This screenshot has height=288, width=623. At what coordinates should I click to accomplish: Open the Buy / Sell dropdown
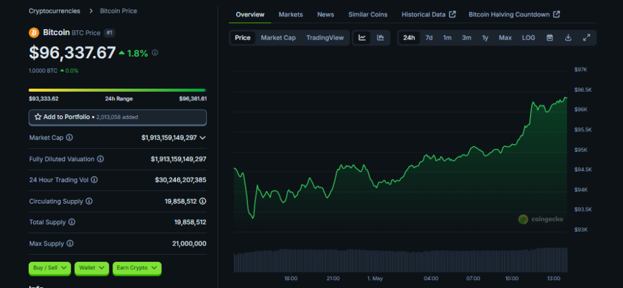click(50, 268)
